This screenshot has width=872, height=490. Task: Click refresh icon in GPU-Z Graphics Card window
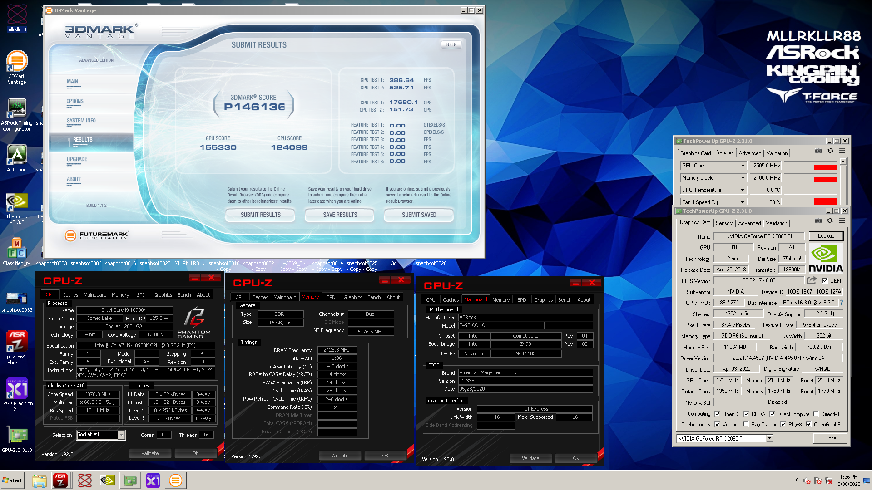click(830, 221)
